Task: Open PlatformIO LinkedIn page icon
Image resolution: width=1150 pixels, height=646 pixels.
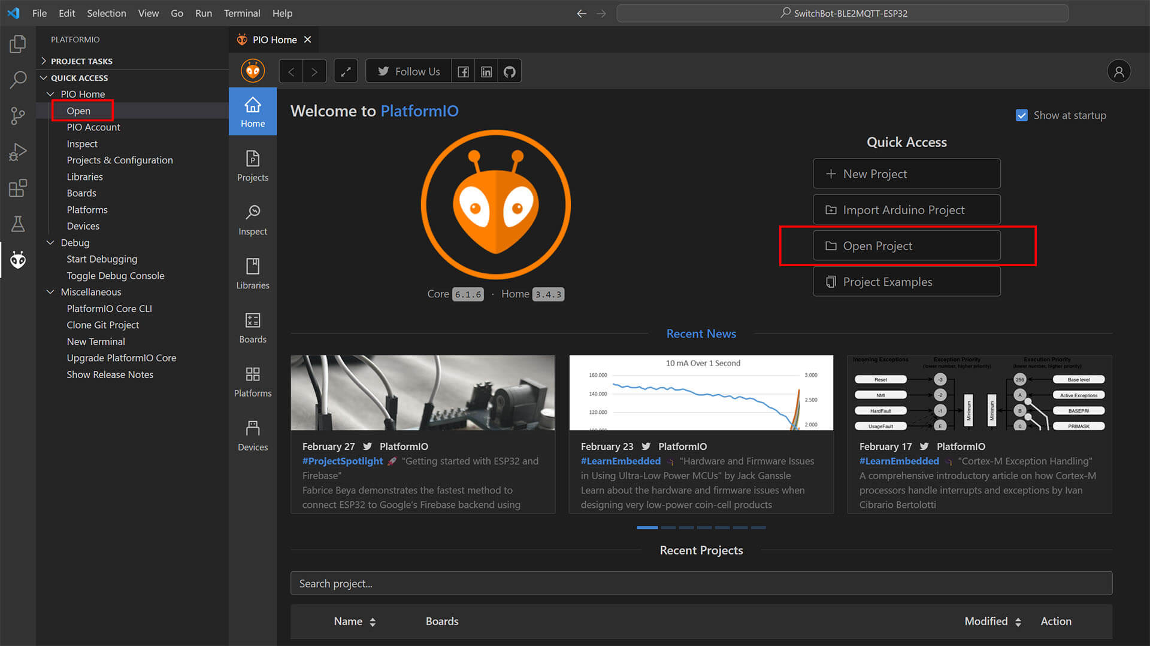Action: (486, 72)
